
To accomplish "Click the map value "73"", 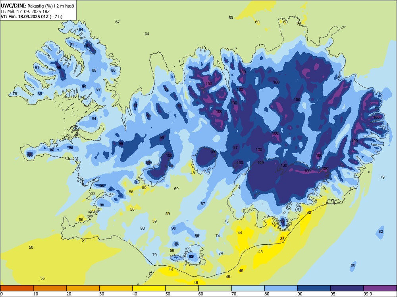I will click(226, 221).
